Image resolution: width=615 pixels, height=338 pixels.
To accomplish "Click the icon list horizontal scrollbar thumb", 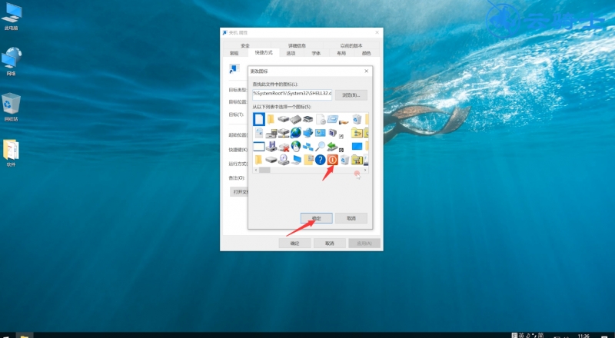I will (x=264, y=171).
